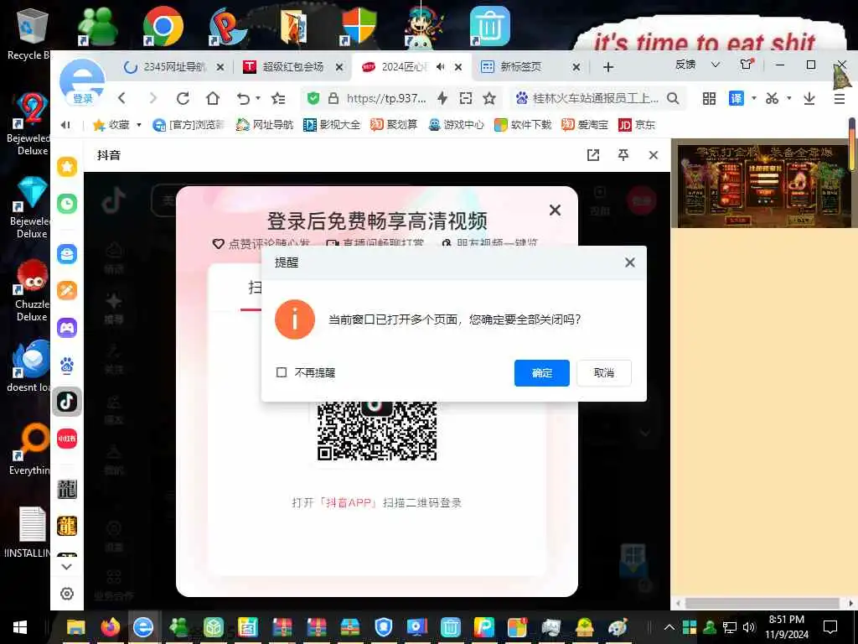Open the Windows Start menu
Screen dimensions: 858x644
[x=20, y=627]
